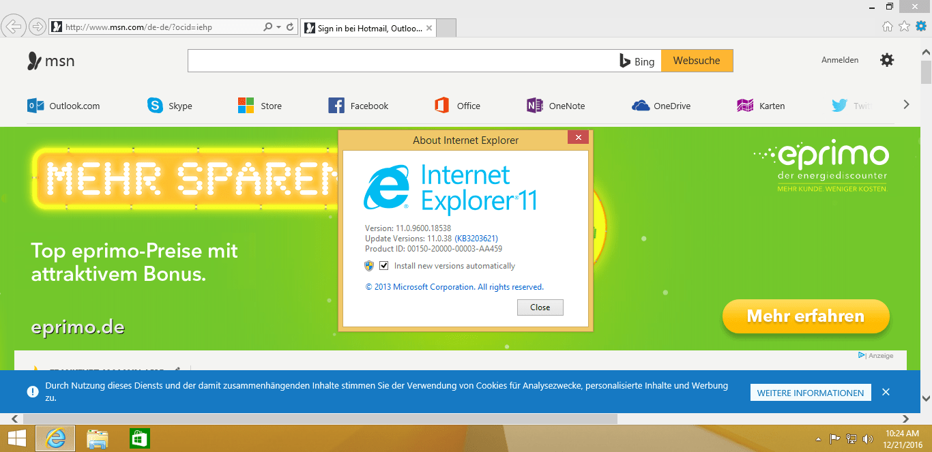
Task: Click the IE Back navigation arrow
Action: (x=13, y=27)
